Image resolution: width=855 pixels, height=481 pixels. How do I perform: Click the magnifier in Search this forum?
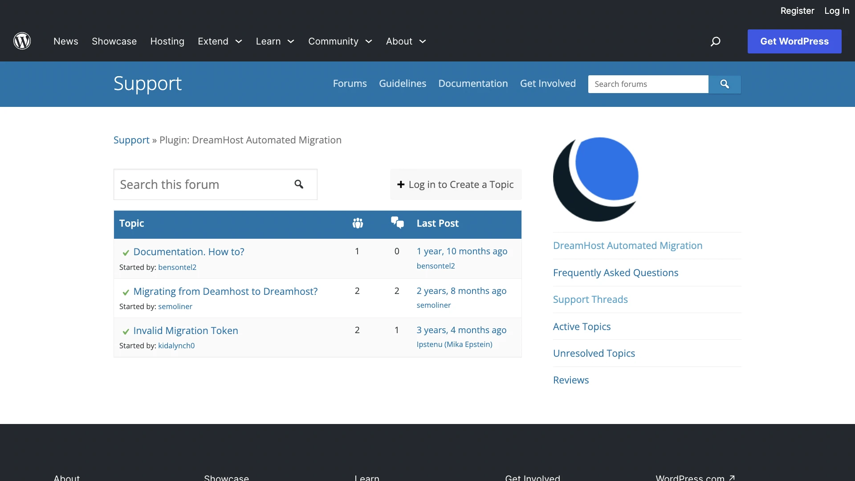pos(299,184)
